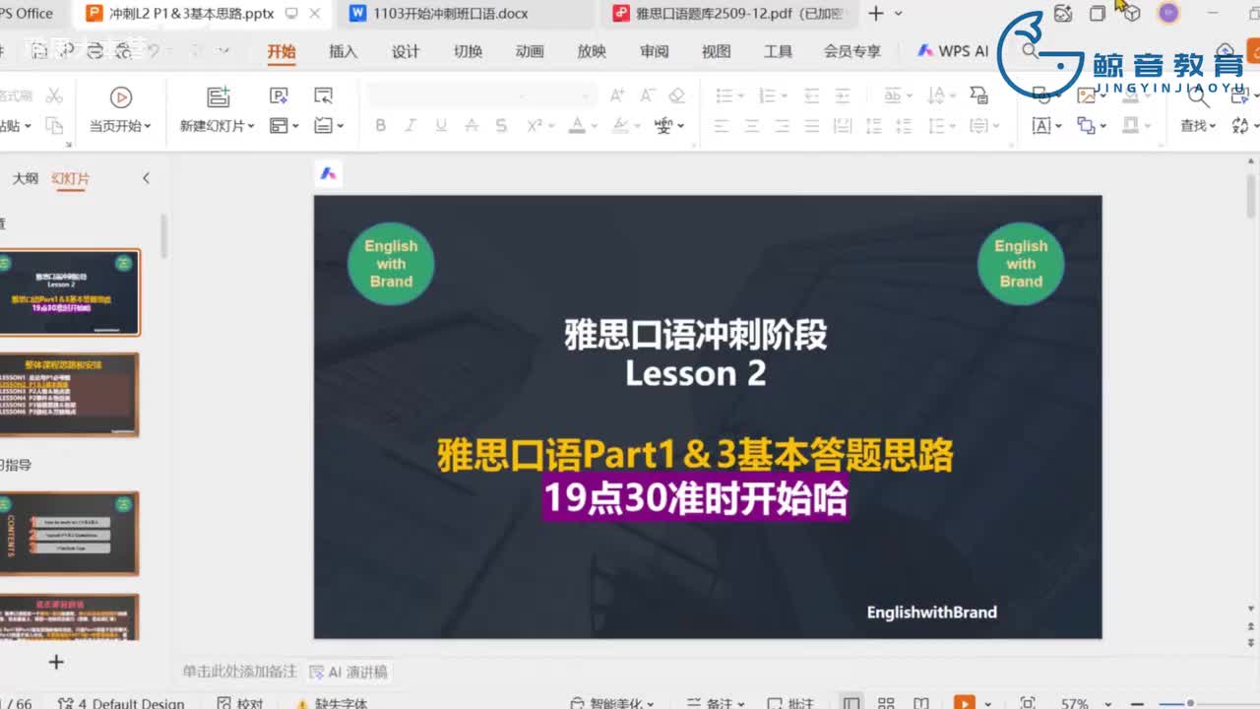Click the text highlight color swatch
The width and height of the screenshot is (1260, 709).
[620, 126]
